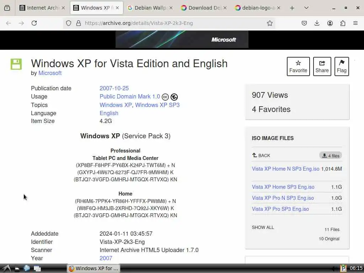Click the green floppy disk software icon

tap(16, 64)
